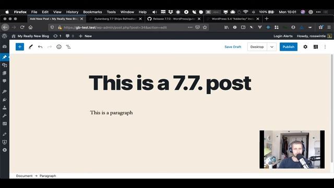Click the plugin icon next to the gear
334x188 pixels.
point(315,46)
